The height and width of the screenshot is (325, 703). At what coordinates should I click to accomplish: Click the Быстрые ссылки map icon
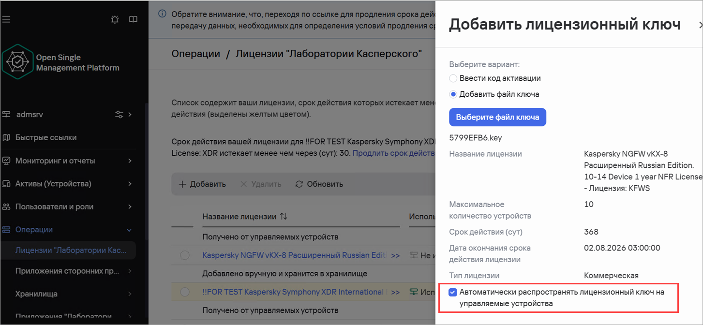pos(6,137)
